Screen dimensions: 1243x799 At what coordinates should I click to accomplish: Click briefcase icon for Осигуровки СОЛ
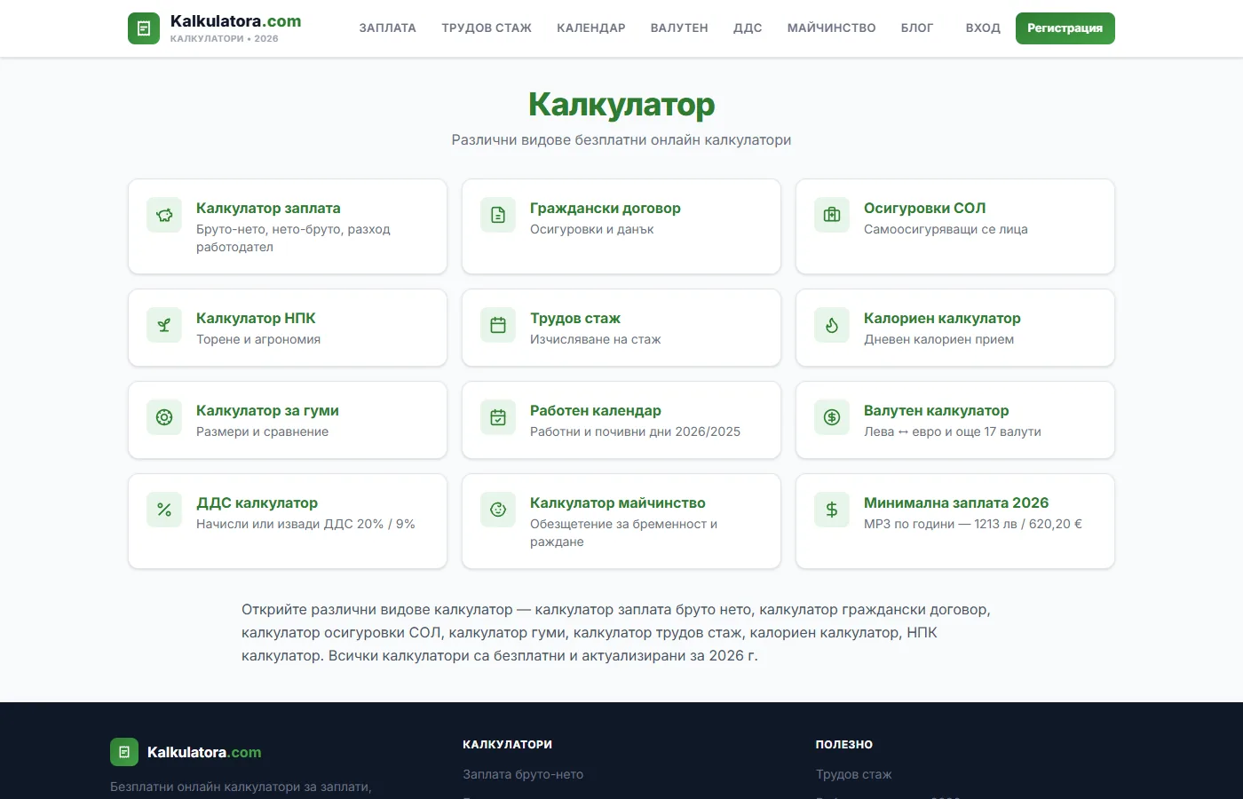(832, 215)
